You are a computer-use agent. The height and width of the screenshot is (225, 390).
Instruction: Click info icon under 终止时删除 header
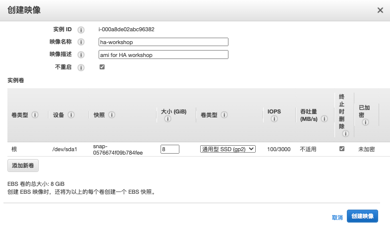click(345, 133)
